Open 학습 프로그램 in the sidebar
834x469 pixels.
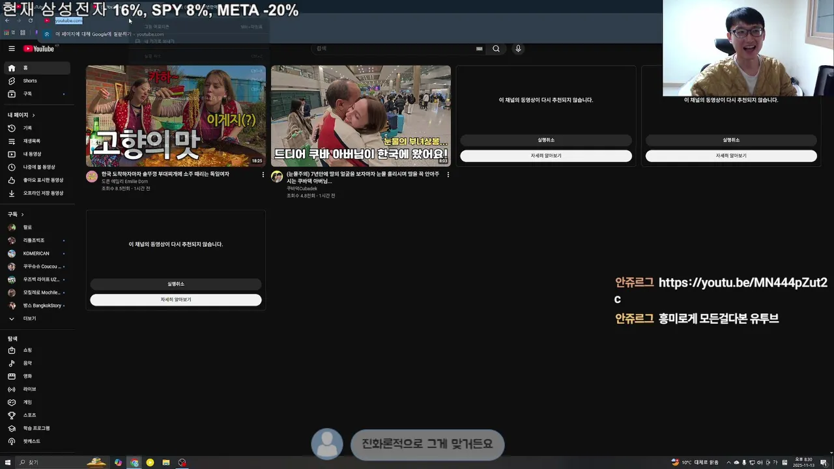(x=36, y=429)
